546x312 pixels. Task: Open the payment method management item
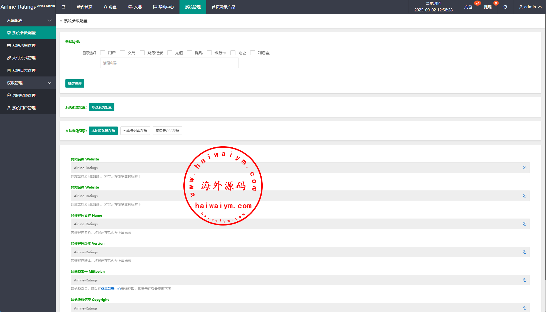(x=24, y=58)
